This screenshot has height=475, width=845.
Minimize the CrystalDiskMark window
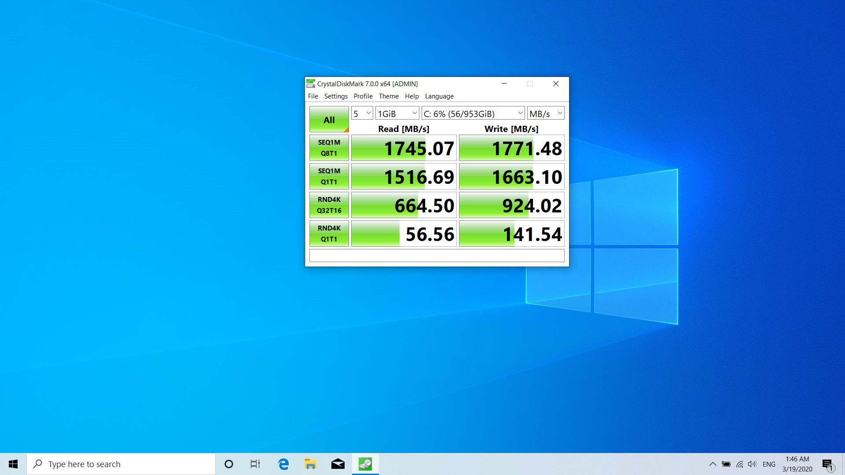tap(504, 84)
